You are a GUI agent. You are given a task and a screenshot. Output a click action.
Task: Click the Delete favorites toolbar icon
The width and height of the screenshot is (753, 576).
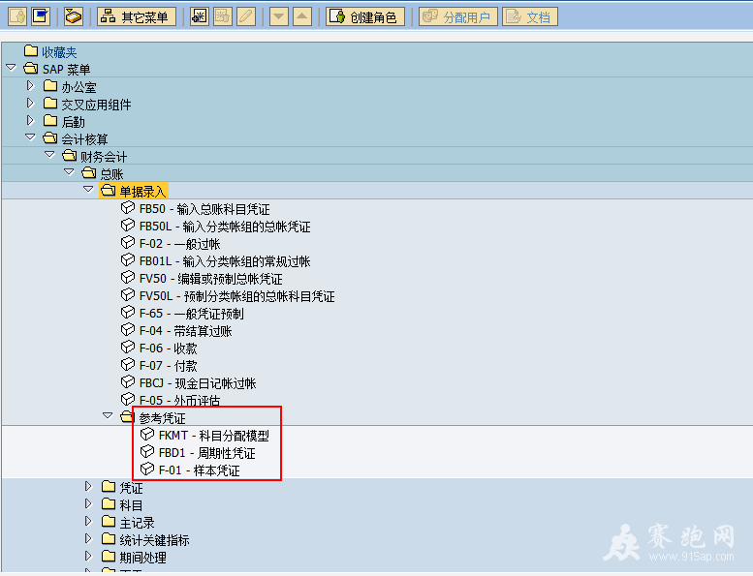pyautogui.click(x=223, y=16)
